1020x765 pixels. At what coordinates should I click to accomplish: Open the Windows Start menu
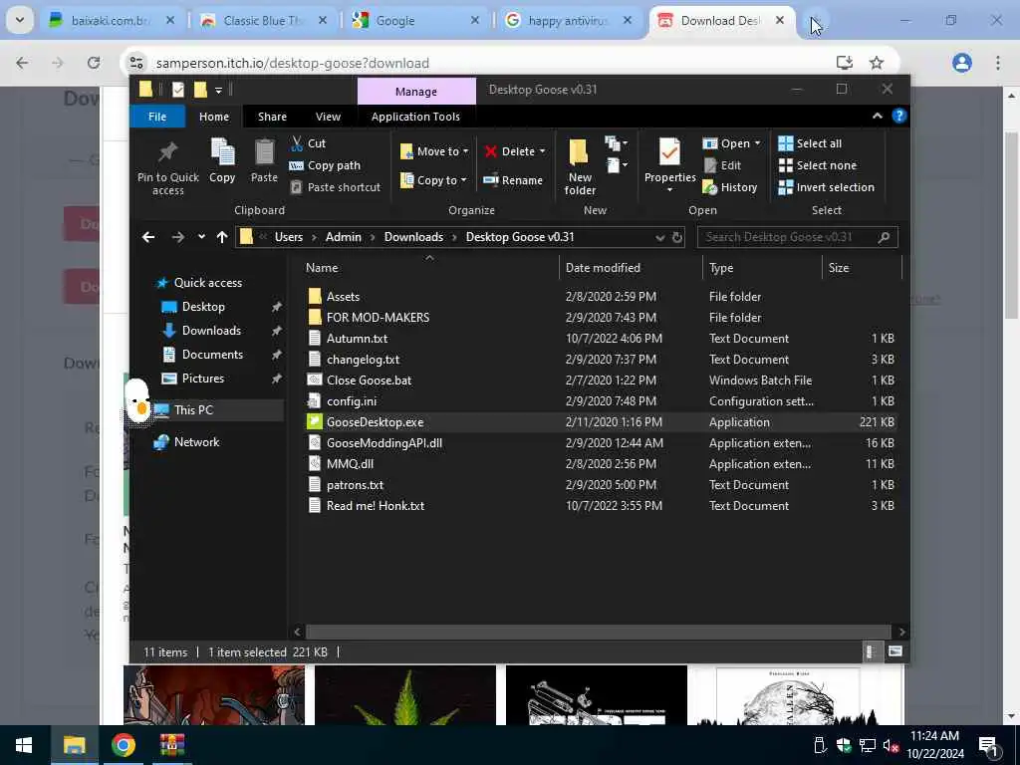pyautogui.click(x=24, y=745)
